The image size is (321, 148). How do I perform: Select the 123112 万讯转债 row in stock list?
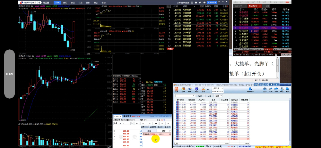[x=197, y=43]
